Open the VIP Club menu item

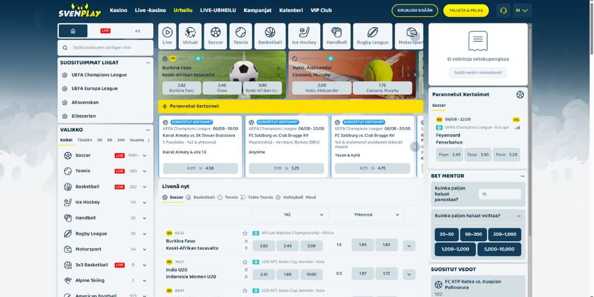(x=321, y=10)
